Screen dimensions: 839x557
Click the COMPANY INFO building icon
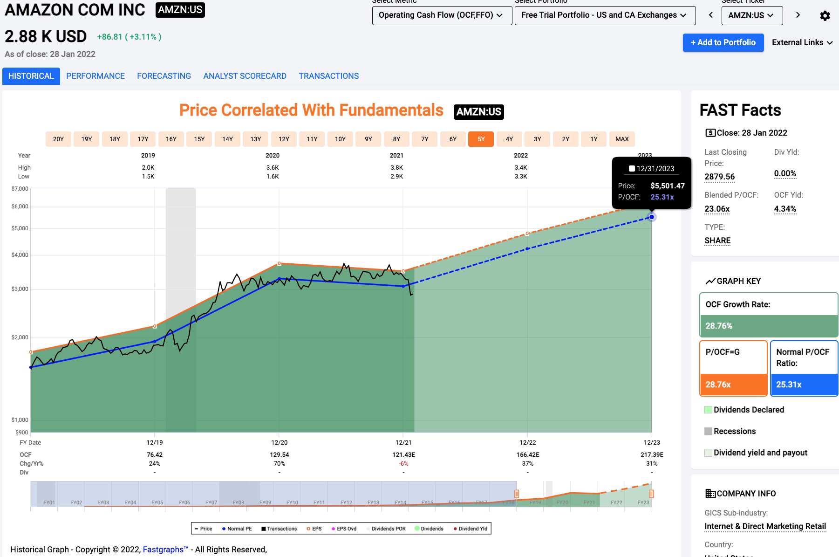[710, 494]
